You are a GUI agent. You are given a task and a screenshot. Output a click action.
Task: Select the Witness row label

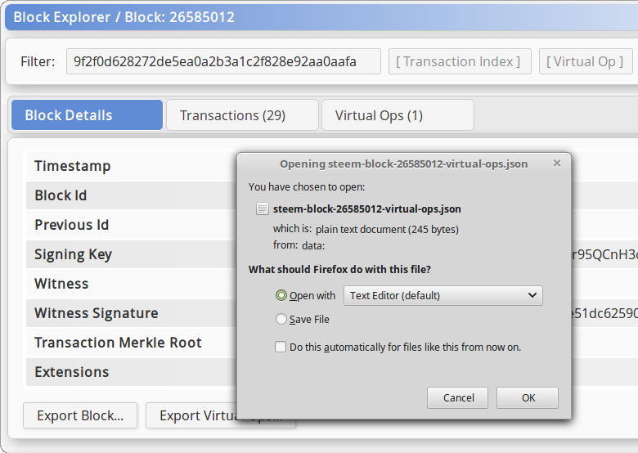coord(61,284)
